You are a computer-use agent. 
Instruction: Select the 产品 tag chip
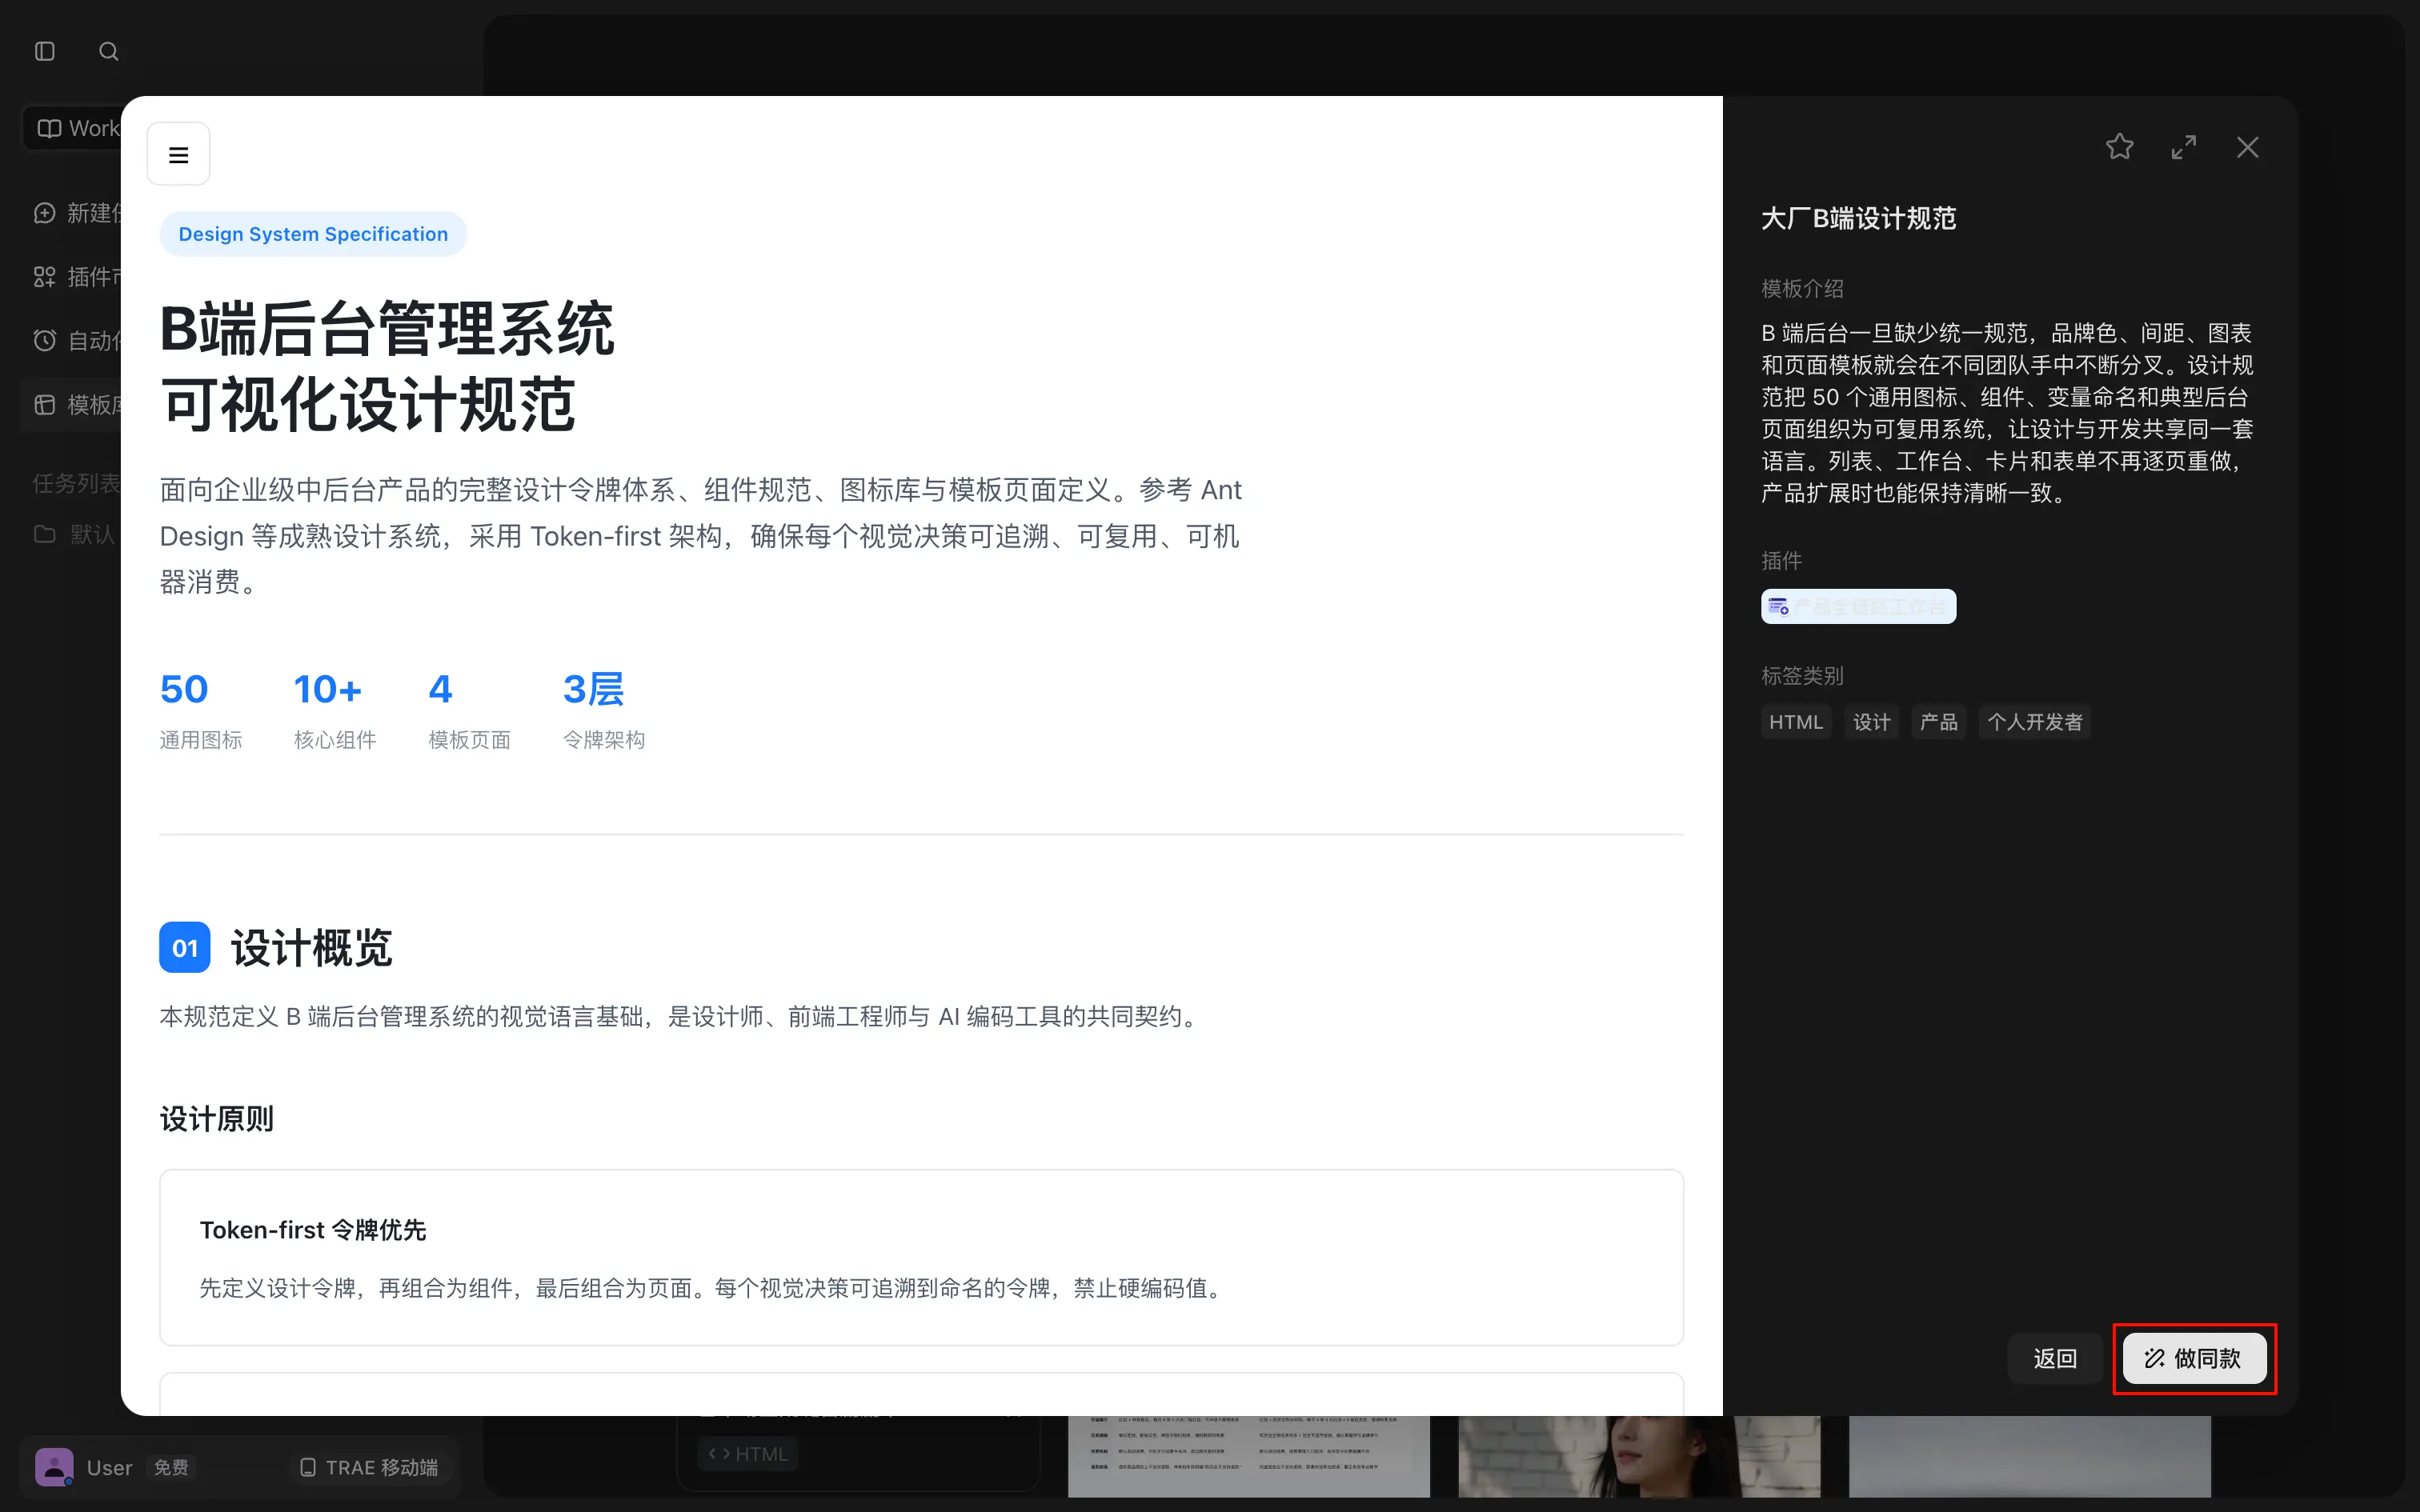coord(1938,722)
